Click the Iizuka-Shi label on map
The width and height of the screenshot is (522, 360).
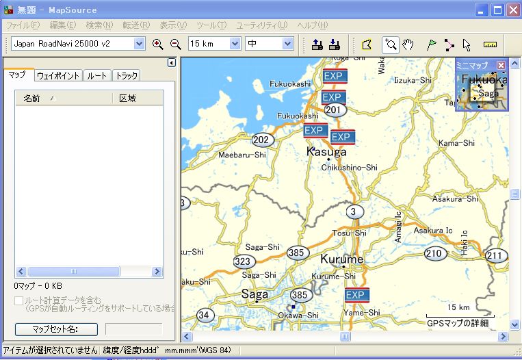pyautogui.click(x=413, y=80)
